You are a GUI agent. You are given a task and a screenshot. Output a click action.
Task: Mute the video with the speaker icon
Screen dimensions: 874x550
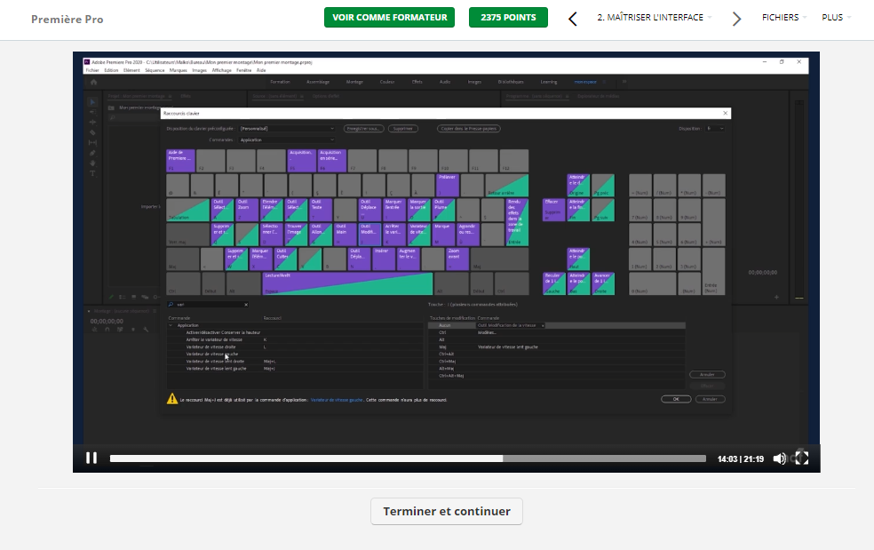click(x=779, y=458)
